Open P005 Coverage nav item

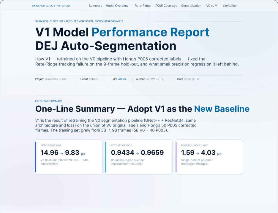click(x=166, y=6)
